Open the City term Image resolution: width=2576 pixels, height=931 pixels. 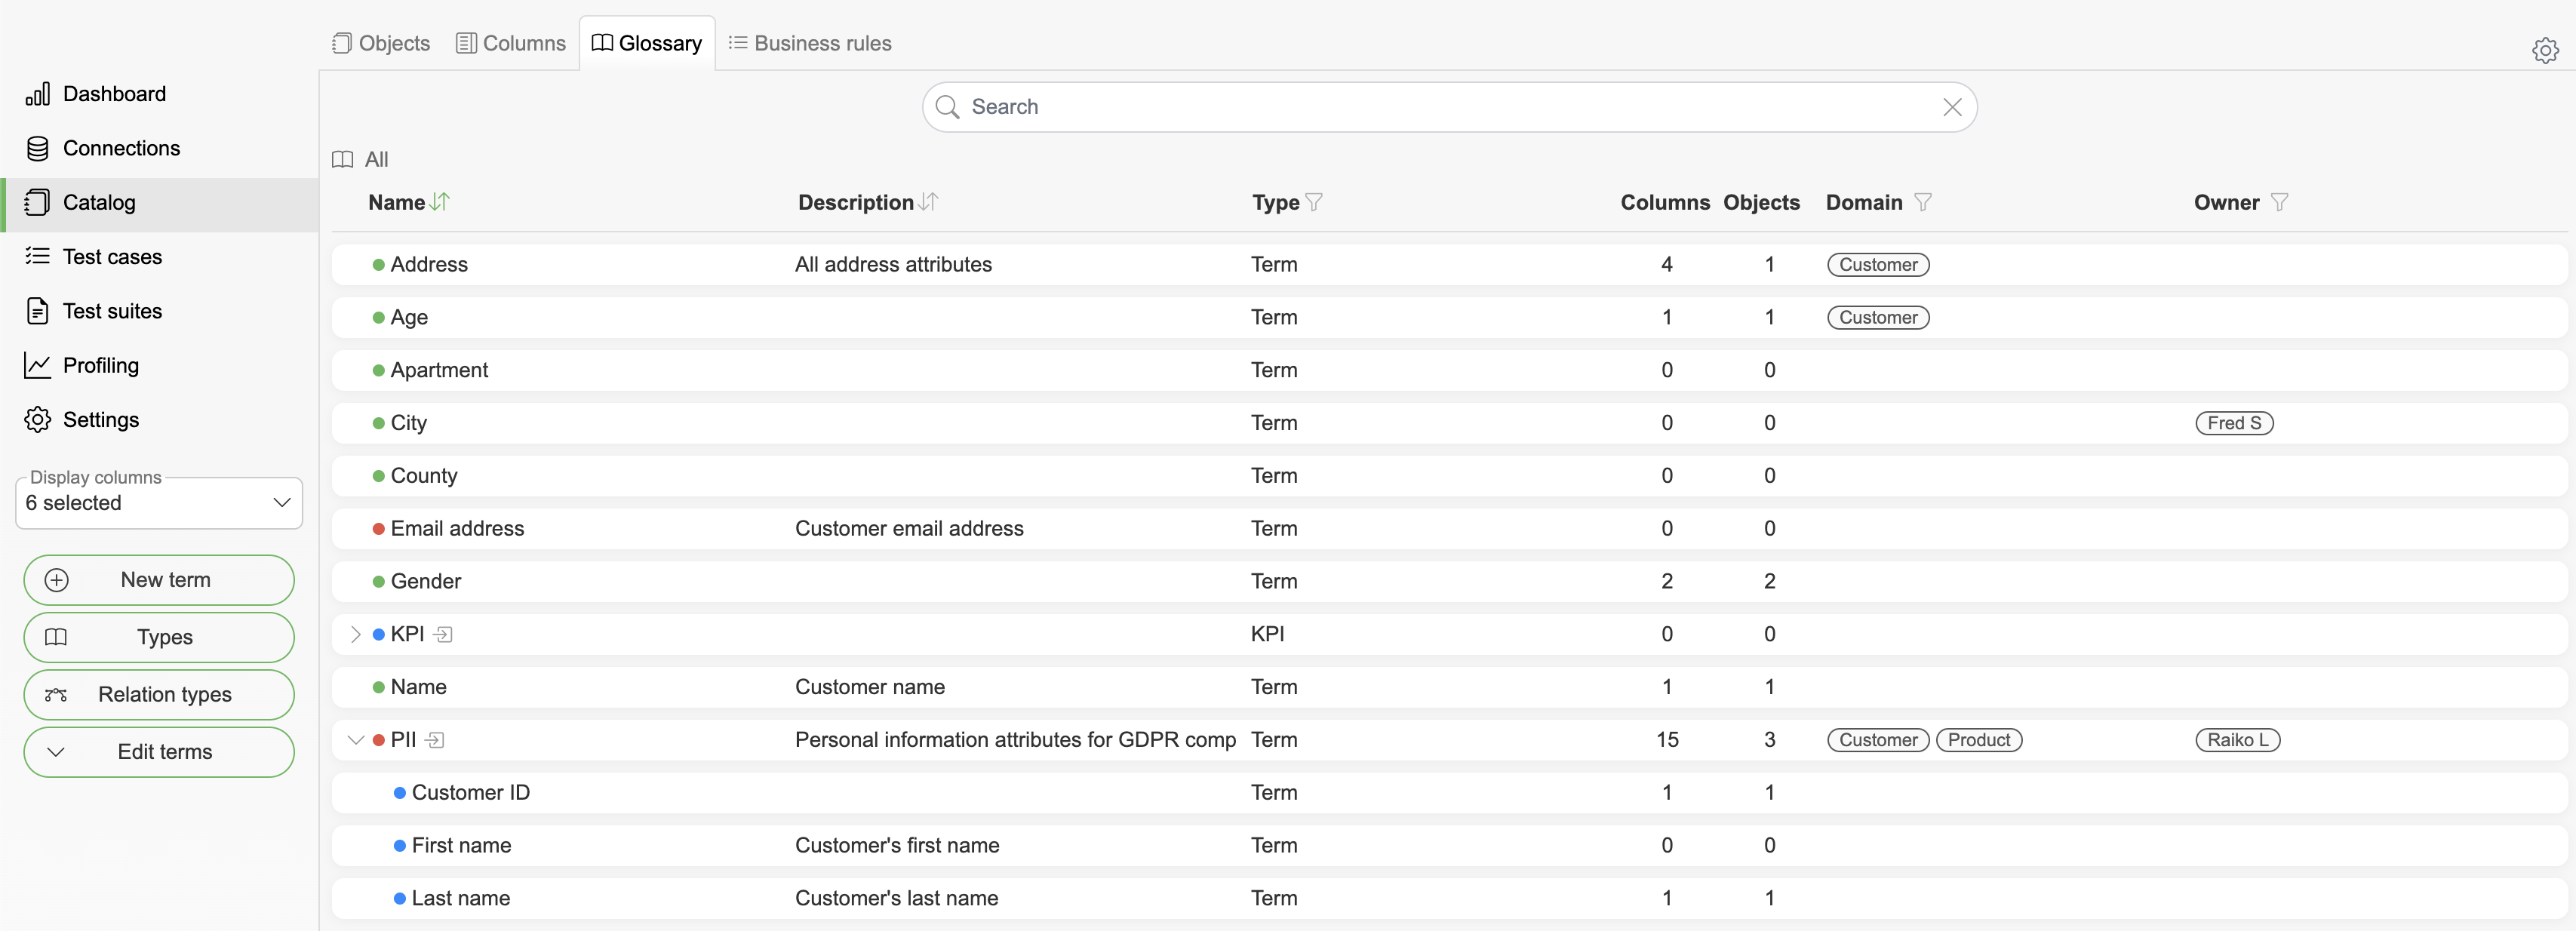point(408,423)
